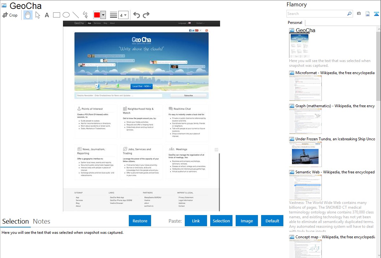Viewport: 381px width, 258px height.
Task: Click the Paste Link button
Action: click(x=196, y=221)
